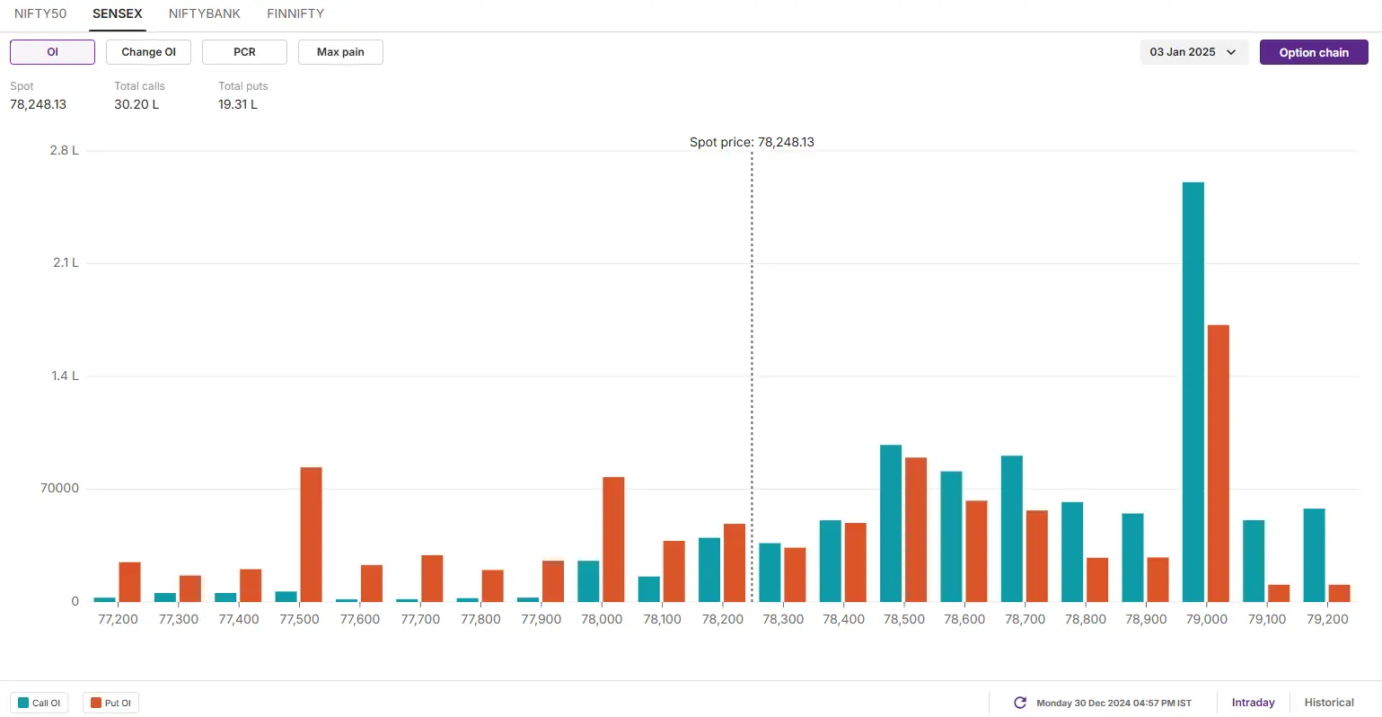Click the 78,100 put OI bar
This screenshot has width=1382, height=717.
[673, 571]
